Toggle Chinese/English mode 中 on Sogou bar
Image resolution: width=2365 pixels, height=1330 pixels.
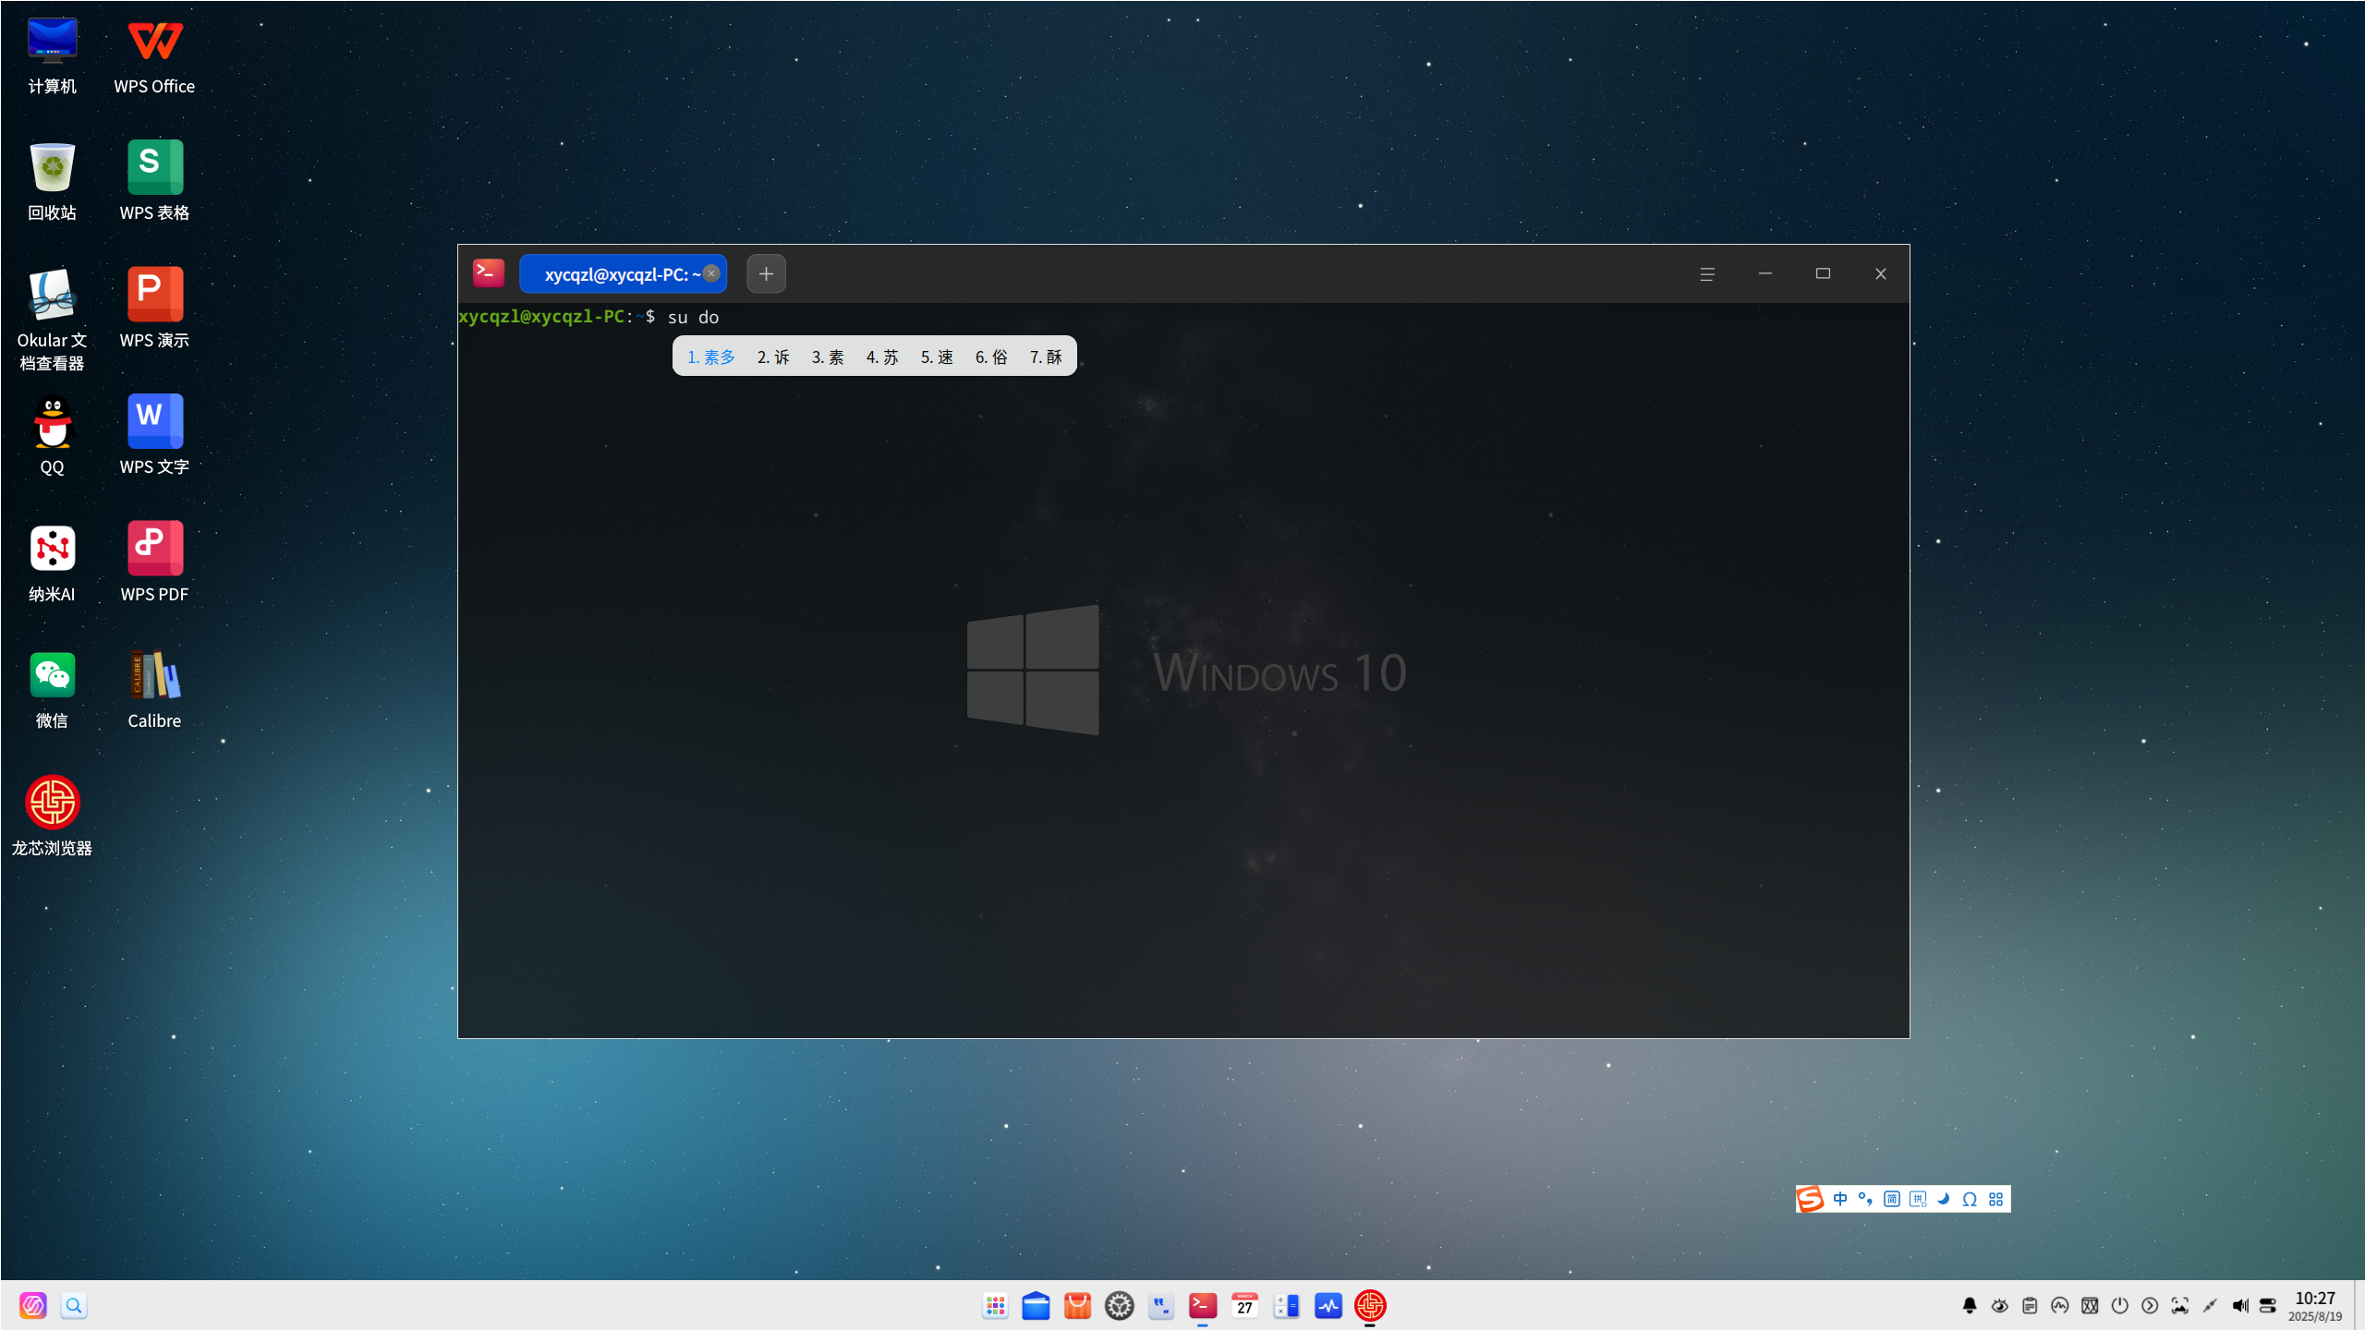(1840, 1199)
